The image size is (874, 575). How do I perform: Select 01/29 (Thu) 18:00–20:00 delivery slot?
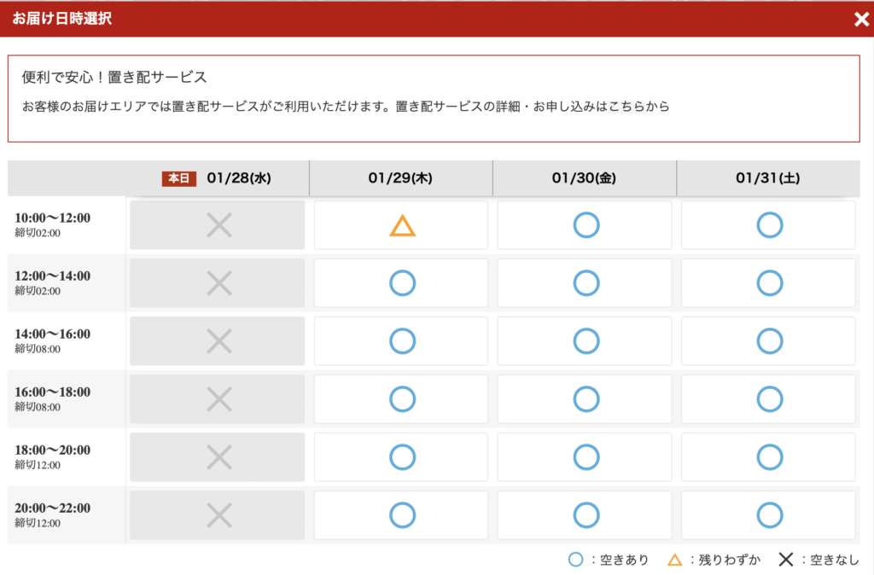[402, 457]
